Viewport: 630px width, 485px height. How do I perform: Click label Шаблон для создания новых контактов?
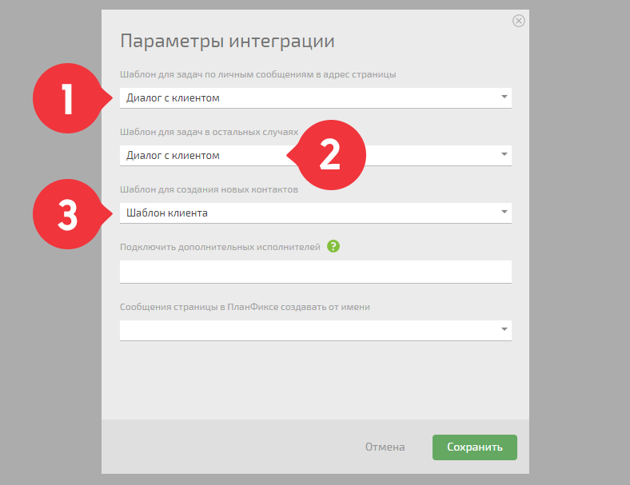point(209,189)
